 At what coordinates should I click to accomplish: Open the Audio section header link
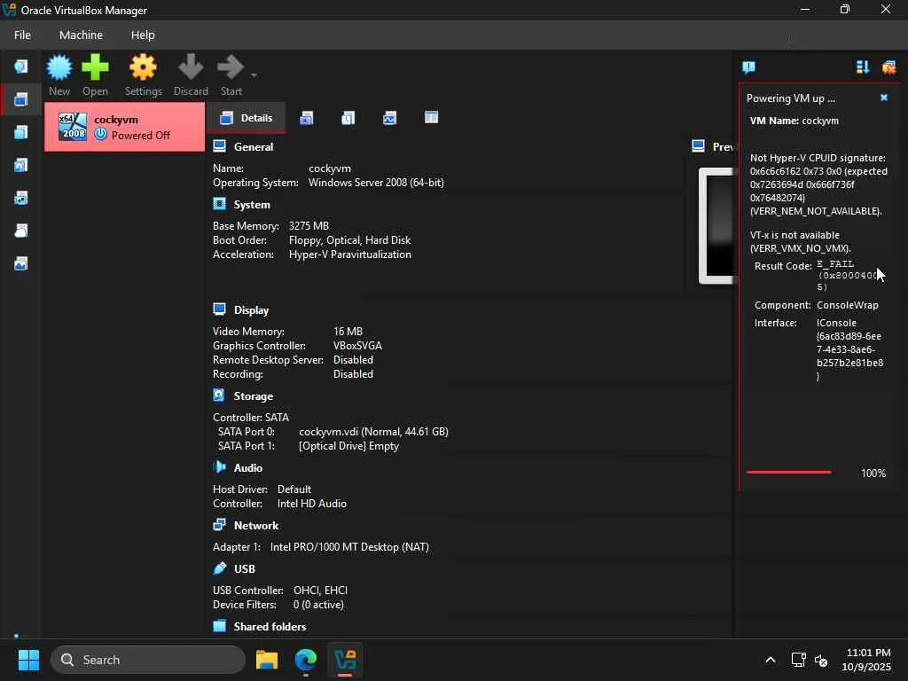click(248, 468)
